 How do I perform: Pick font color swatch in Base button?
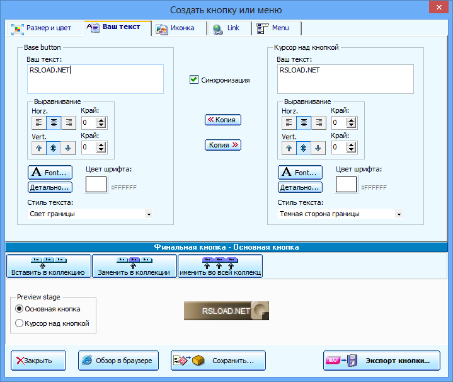tap(96, 184)
